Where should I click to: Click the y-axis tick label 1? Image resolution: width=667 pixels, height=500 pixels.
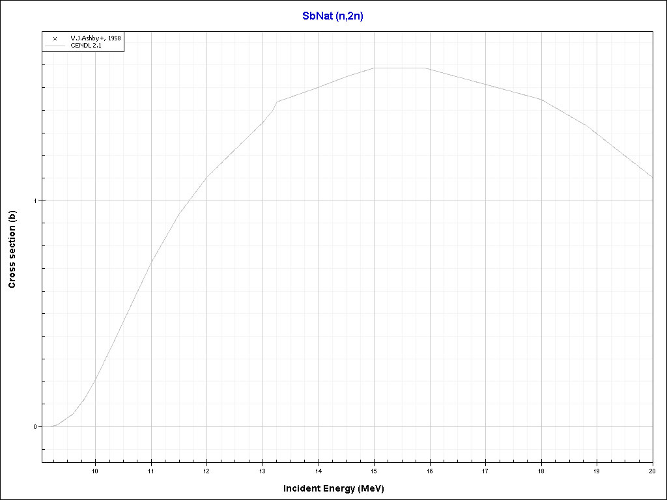point(36,201)
